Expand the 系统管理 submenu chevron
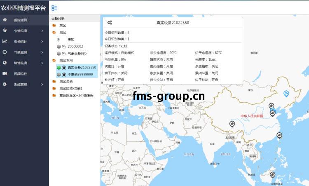The height and width of the screenshot is (186, 309). click(x=42, y=85)
